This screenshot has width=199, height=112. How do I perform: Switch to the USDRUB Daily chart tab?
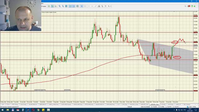[155, 105]
